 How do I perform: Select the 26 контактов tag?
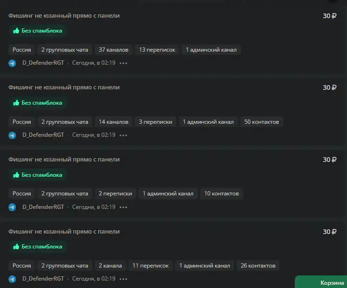258,266
